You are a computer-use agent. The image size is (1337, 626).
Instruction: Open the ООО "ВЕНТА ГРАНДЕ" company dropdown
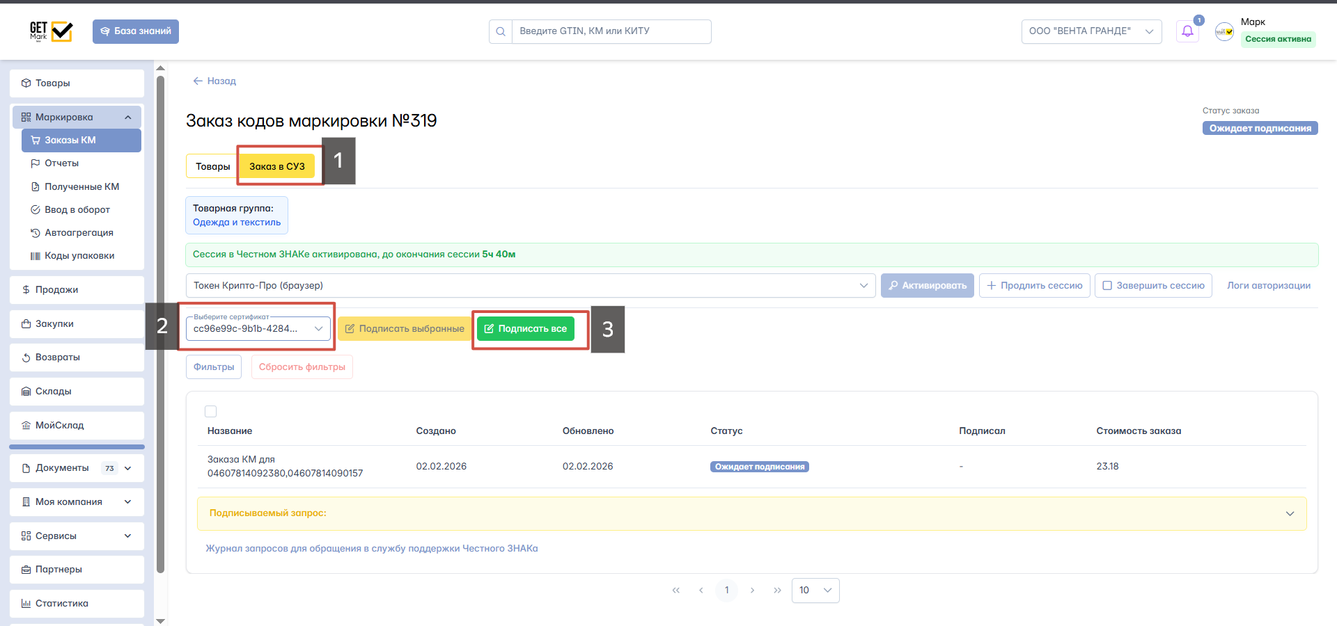pos(1091,31)
